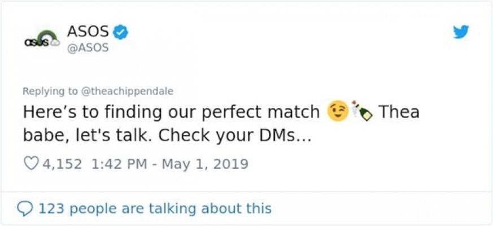Click the 4,152 likes count
Screen dimensions: 493x226
(x=62, y=164)
